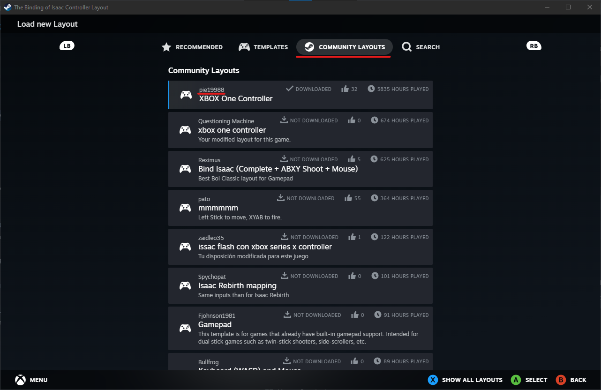Click clock icon beside 364 hours played
Screen dimensions: 601x390
click(x=375, y=198)
